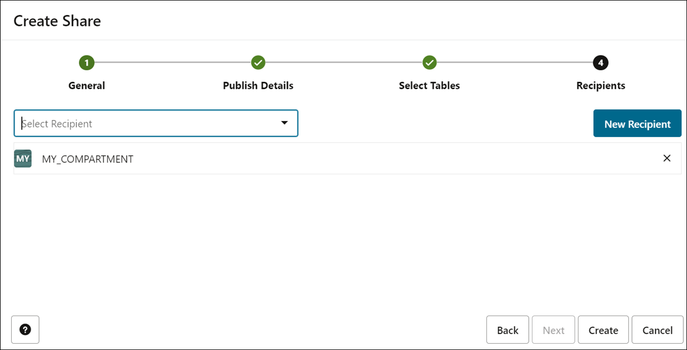Image resolution: width=687 pixels, height=350 pixels.
Task: Click the step 1 General circle icon
Action: [x=86, y=63]
